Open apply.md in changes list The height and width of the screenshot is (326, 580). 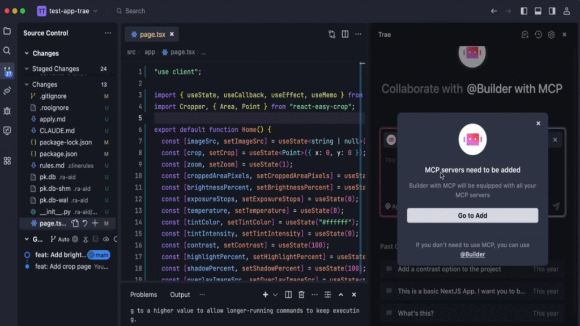point(67,119)
